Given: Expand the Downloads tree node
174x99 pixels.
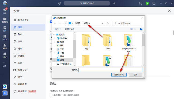Looking at the screenshot, I should point(55,53).
